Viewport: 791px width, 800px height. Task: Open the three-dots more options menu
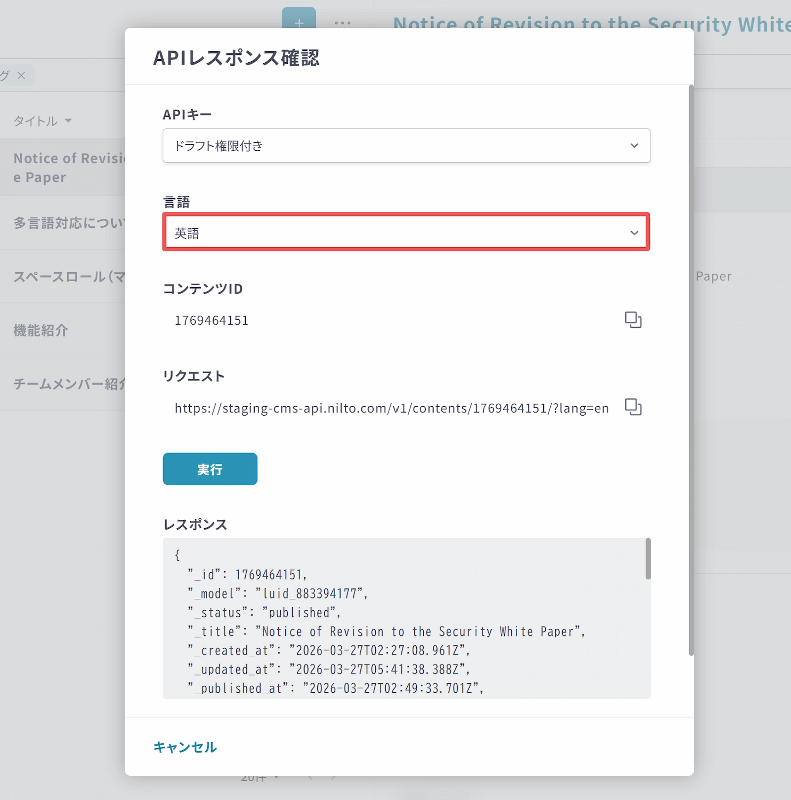(x=342, y=23)
